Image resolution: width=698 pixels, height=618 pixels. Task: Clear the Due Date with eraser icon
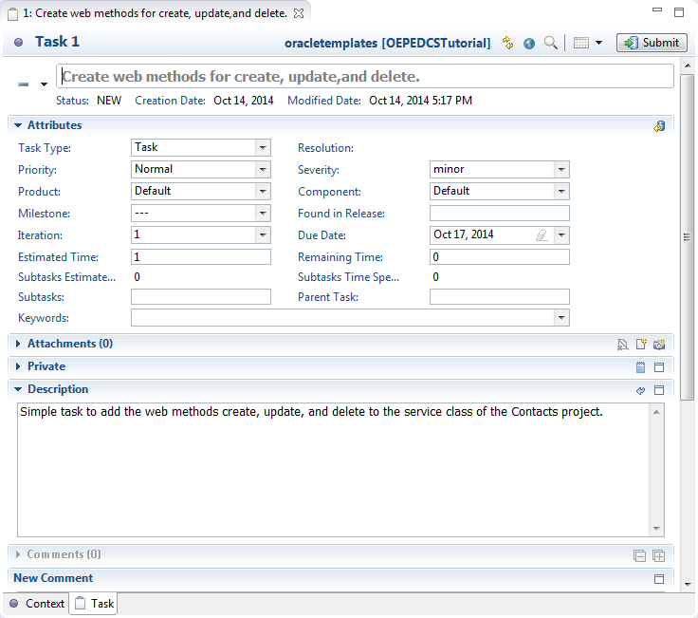(542, 234)
